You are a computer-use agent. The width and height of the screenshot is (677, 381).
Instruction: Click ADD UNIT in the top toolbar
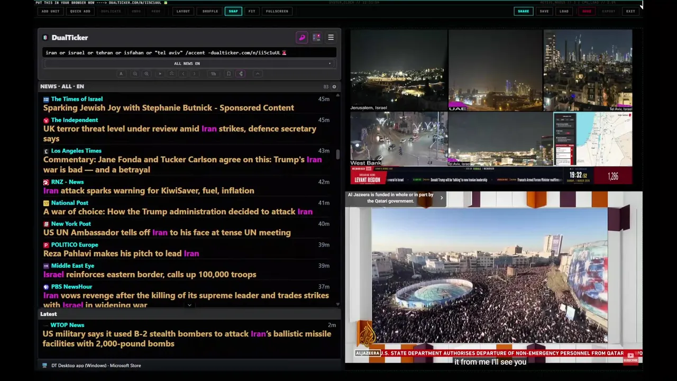click(50, 11)
